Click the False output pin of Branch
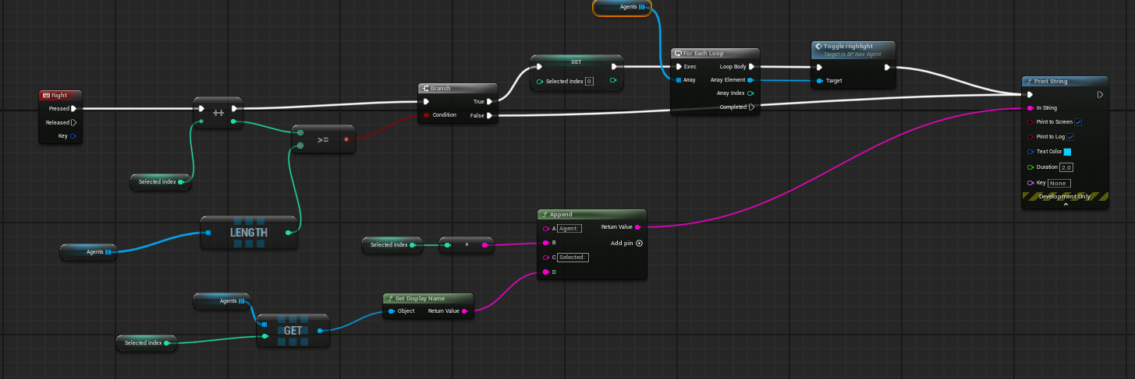1135x379 pixels. coord(489,115)
